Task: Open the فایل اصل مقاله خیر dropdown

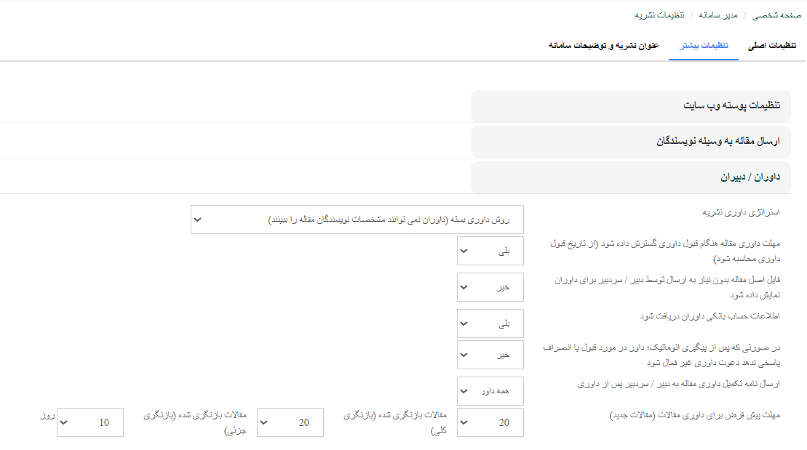Action: pyautogui.click(x=490, y=287)
